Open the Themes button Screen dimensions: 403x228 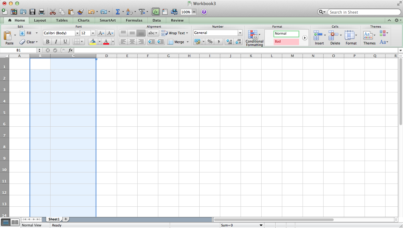pyautogui.click(x=369, y=38)
